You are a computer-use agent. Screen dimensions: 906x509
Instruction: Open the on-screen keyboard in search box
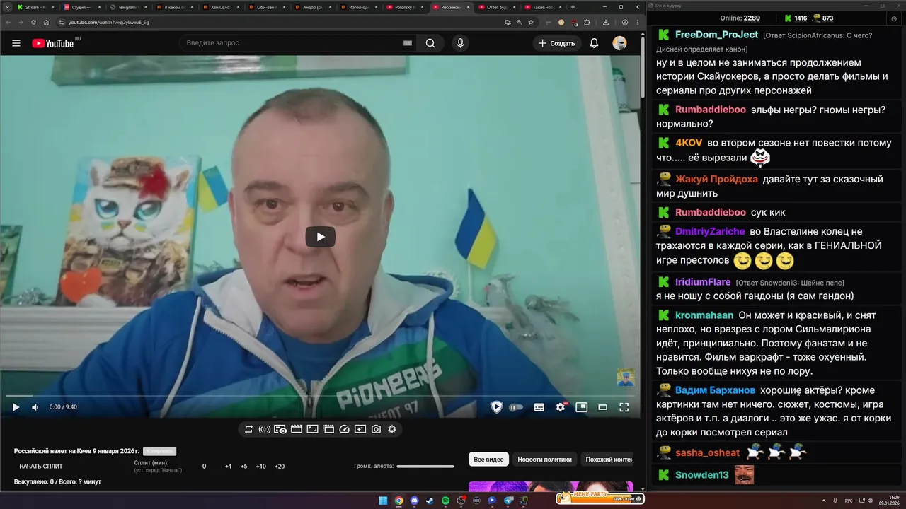[x=407, y=43]
